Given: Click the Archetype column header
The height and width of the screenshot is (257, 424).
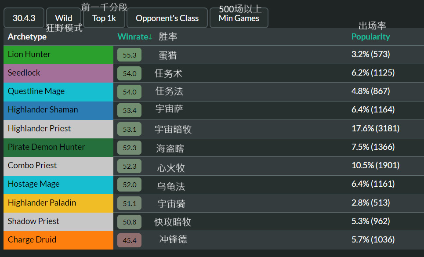Looking at the screenshot, I should pos(27,36).
